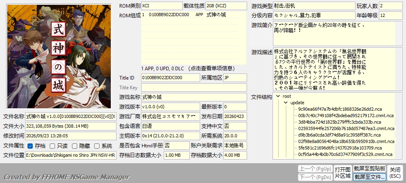Click the 支持中文 field showing 否
Screen dimensions: 406x183
point(235,126)
